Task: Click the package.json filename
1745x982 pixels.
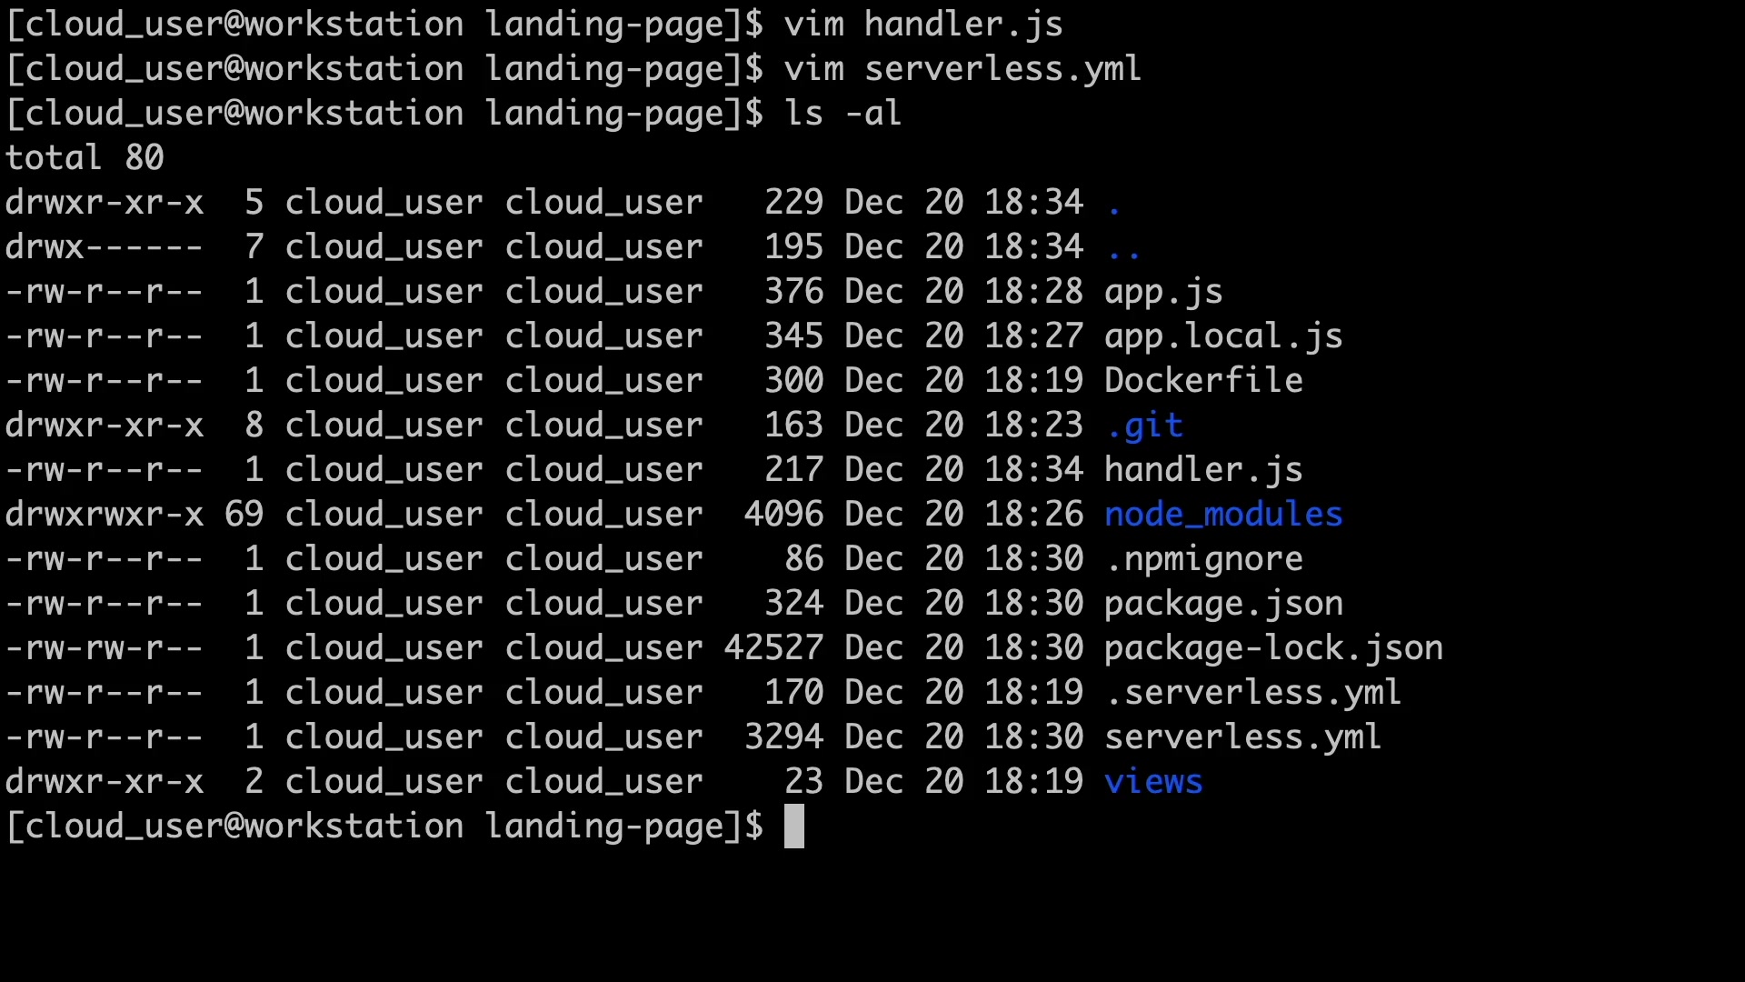Action: [1222, 604]
